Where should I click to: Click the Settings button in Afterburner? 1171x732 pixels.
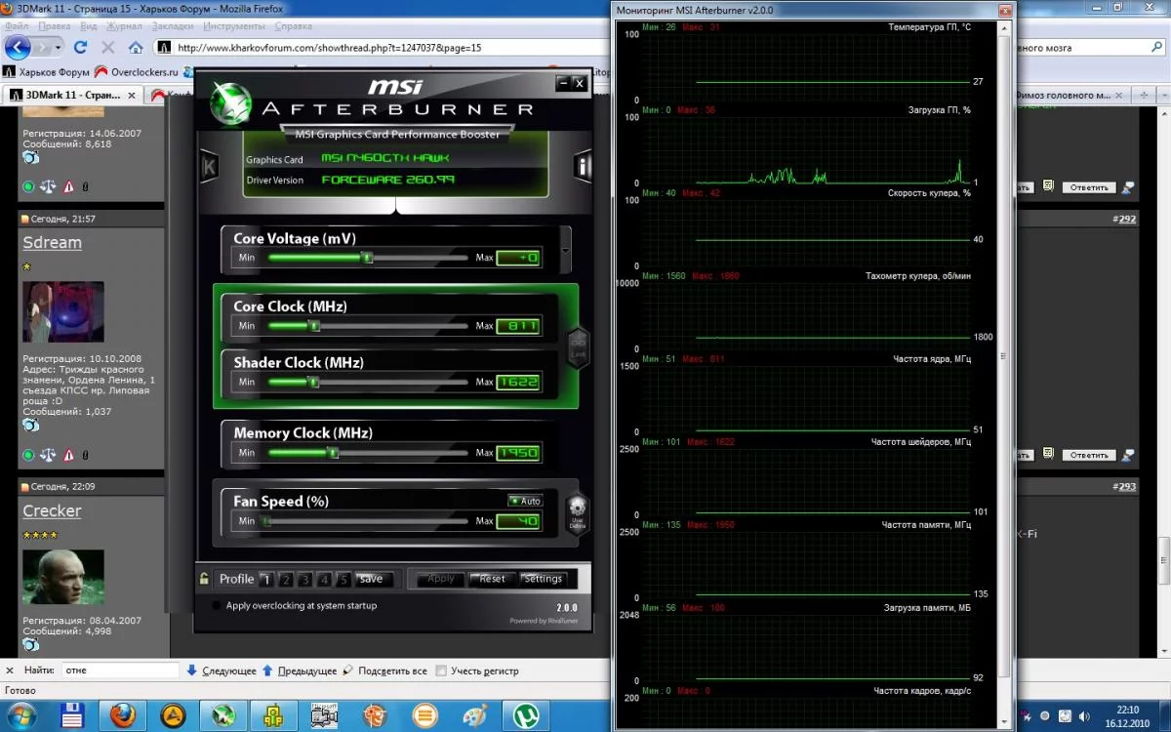[543, 579]
